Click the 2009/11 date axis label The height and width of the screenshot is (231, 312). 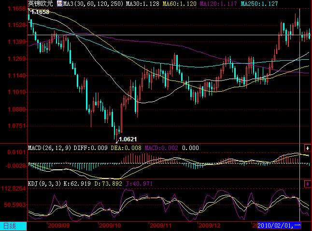tap(160, 226)
